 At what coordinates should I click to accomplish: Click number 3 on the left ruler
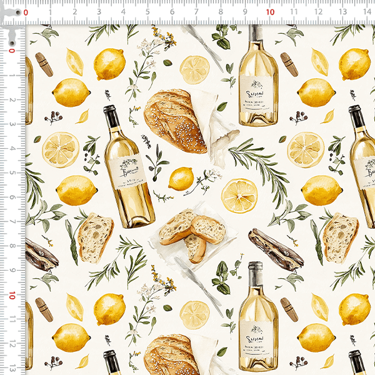point(12,124)
